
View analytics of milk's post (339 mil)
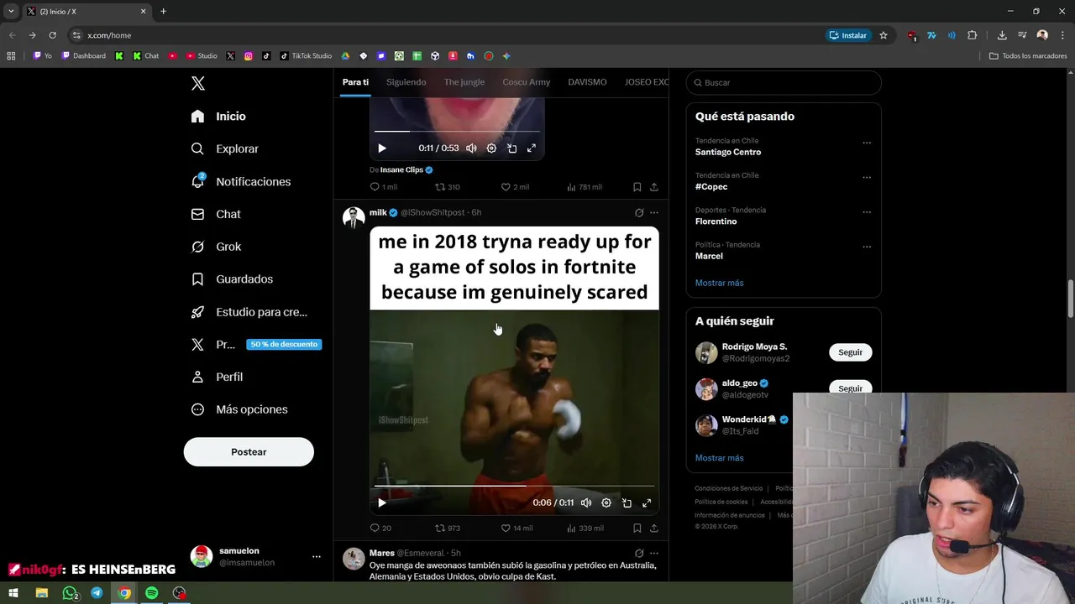click(585, 528)
